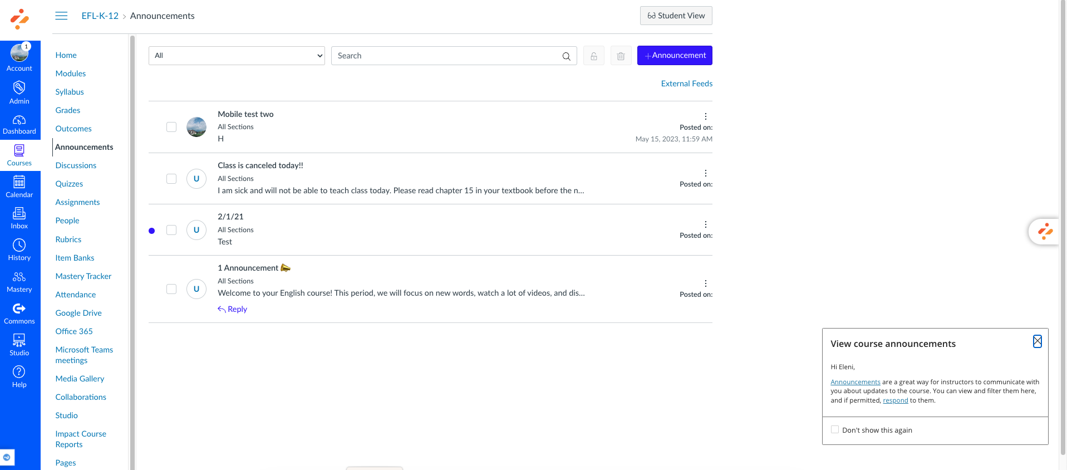The width and height of the screenshot is (1067, 470).
Task: Click the Announcements link in the popup
Action: click(x=855, y=382)
